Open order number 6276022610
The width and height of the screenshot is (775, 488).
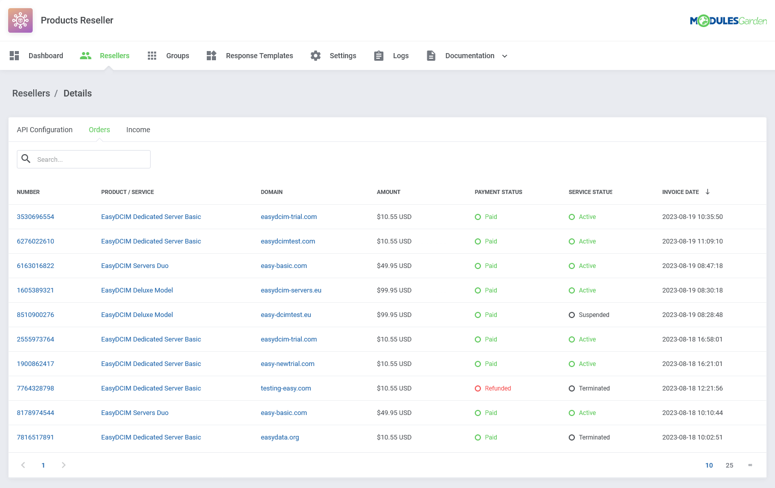click(35, 241)
